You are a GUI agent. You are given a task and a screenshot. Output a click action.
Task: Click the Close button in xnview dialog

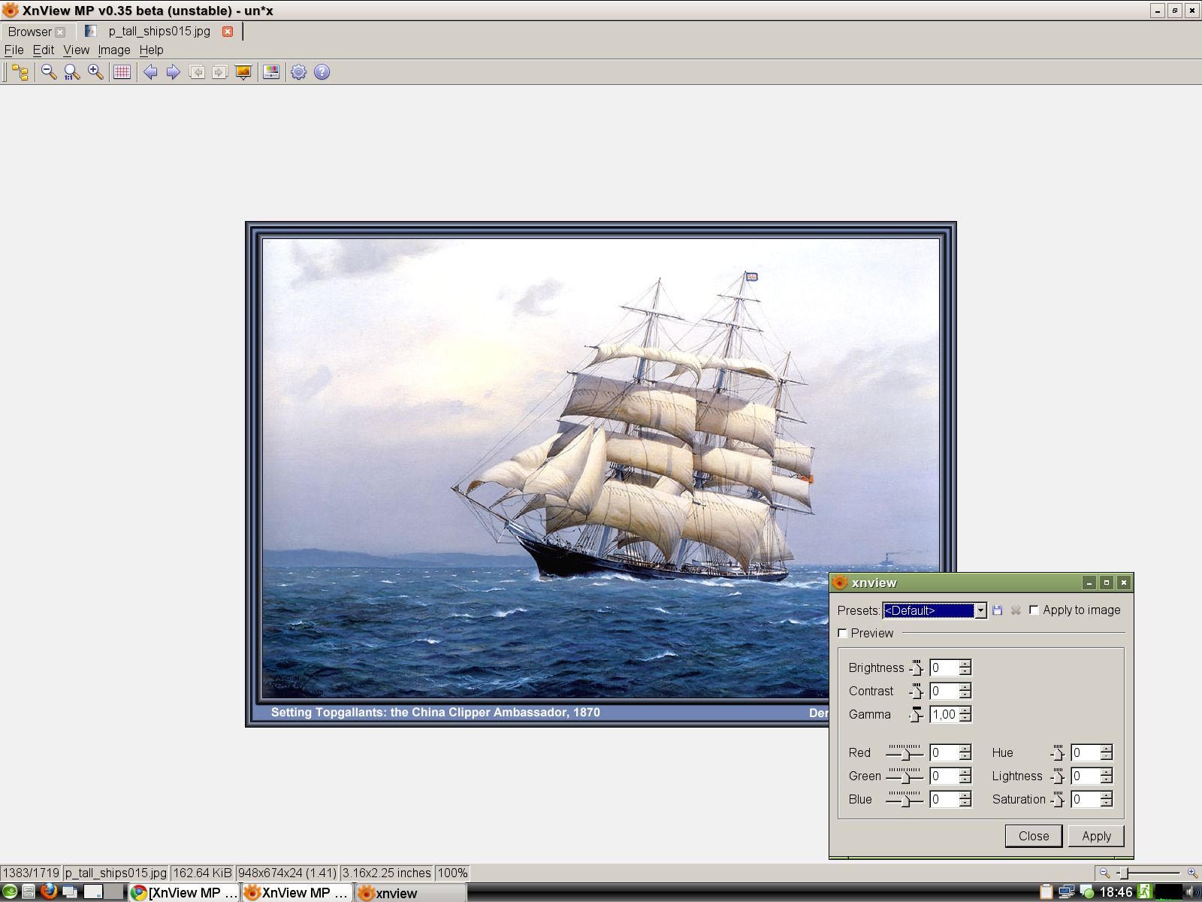pos(1034,836)
